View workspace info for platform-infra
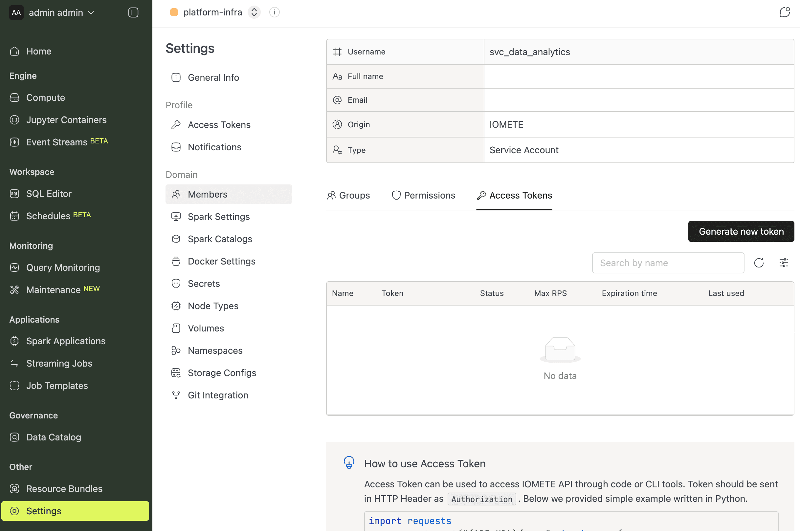The height and width of the screenshot is (531, 800). point(274,12)
